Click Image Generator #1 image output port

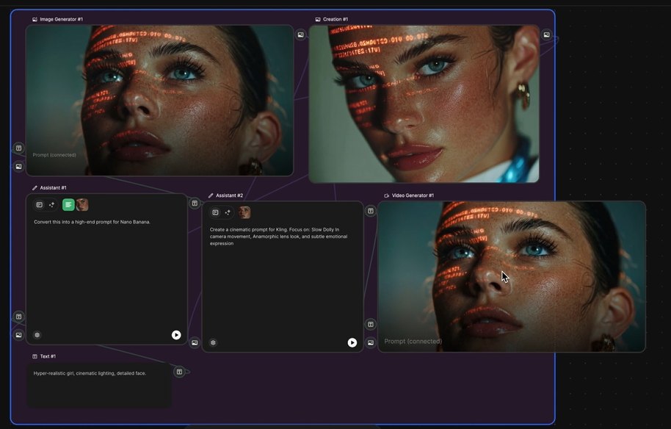(x=300, y=35)
